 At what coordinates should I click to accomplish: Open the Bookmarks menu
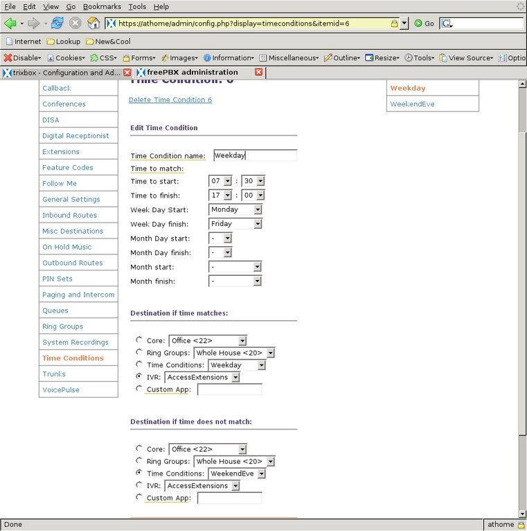tap(102, 6)
